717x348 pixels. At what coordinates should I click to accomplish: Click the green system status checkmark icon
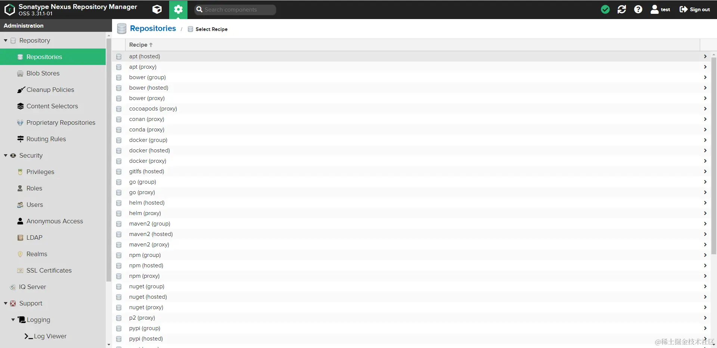click(605, 9)
